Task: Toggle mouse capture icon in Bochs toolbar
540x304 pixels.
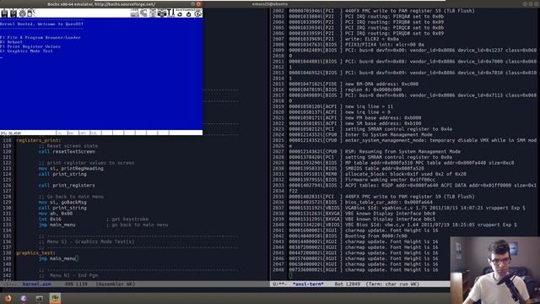Action: pos(31,14)
